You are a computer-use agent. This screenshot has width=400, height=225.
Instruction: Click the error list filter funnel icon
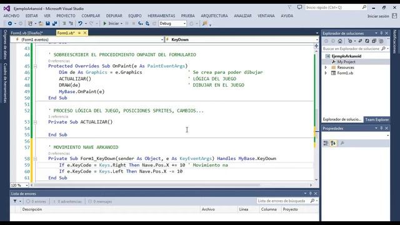pos(15,201)
